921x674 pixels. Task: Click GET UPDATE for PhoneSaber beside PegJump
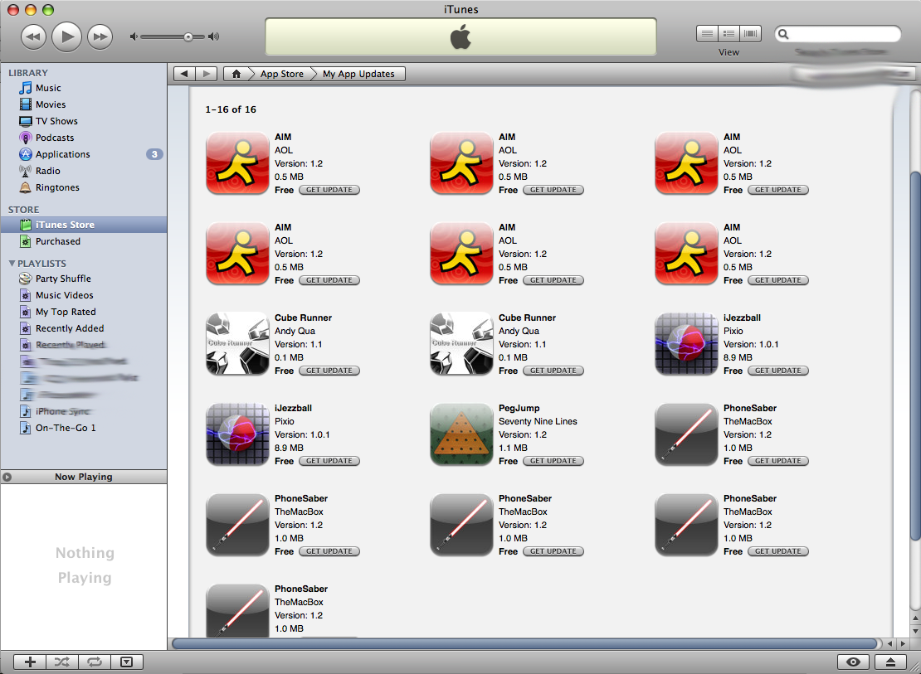(x=778, y=462)
